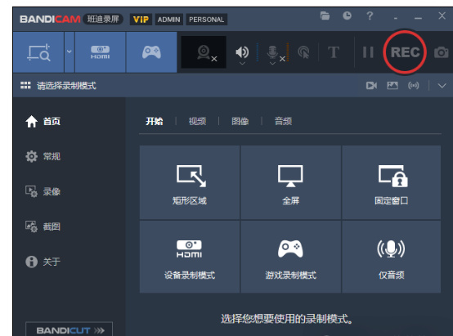This screenshot has width=453, height=336.
Task: Open audio list icon in status bar
Action: point(414,86)
